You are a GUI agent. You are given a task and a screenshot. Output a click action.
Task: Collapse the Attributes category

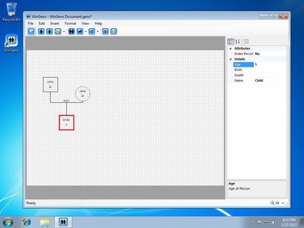pos(231,48)
